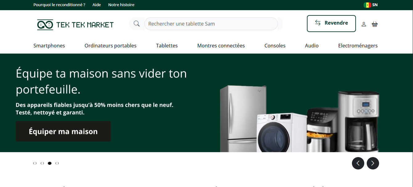413x187 pixels.
Task: Click the swap arrows icon in Revendre
Action: (x=318, y=23)
